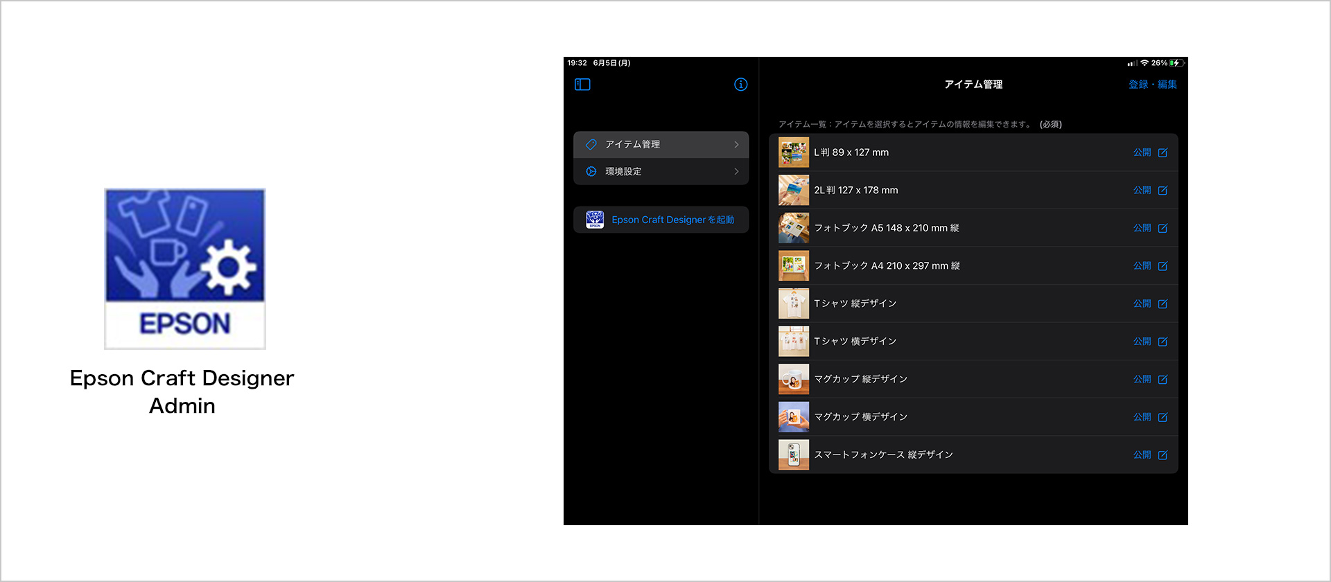Toggle 公開 status for マグカップ 縦デザイン

click(1141, 379)
